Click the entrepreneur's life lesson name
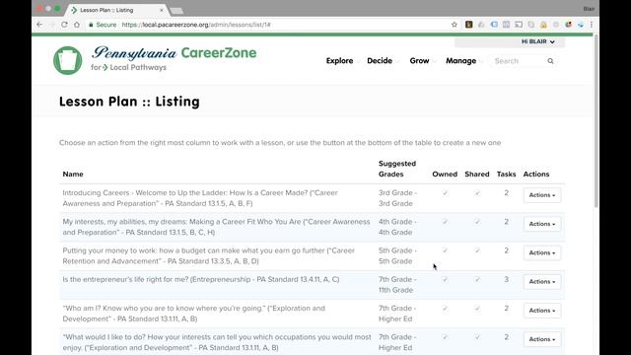Screen dimensions: 631x355 (201, 279)
